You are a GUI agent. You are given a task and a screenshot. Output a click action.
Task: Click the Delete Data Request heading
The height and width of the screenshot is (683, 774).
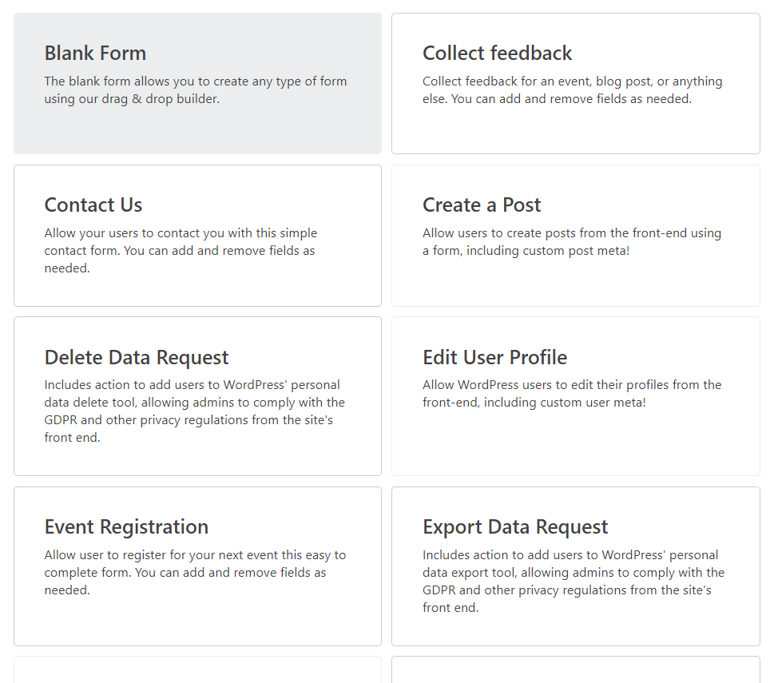(x=137, y=357)
